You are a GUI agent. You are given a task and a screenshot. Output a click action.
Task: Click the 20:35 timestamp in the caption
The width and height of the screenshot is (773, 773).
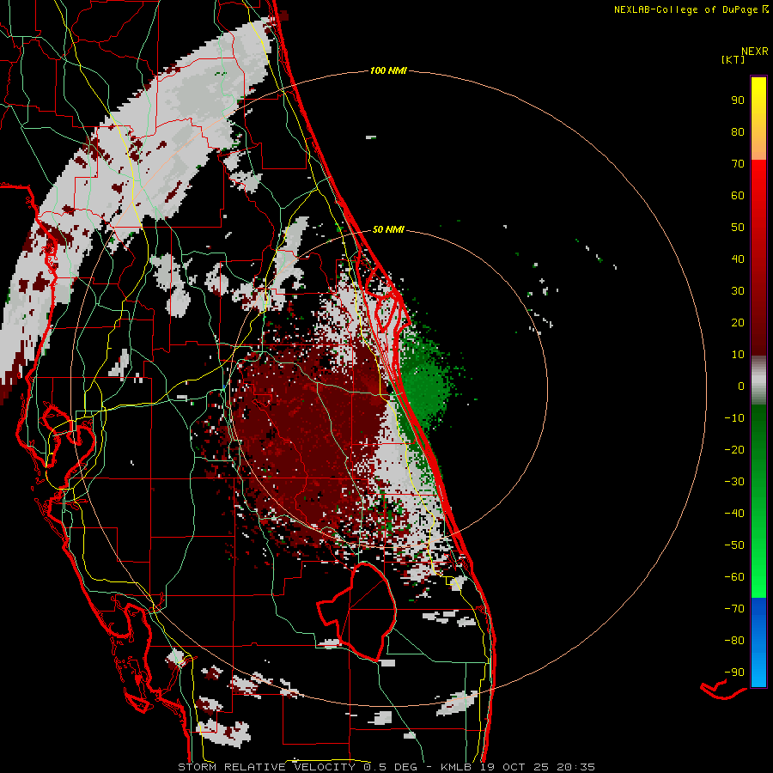click(x=575, y=767)
